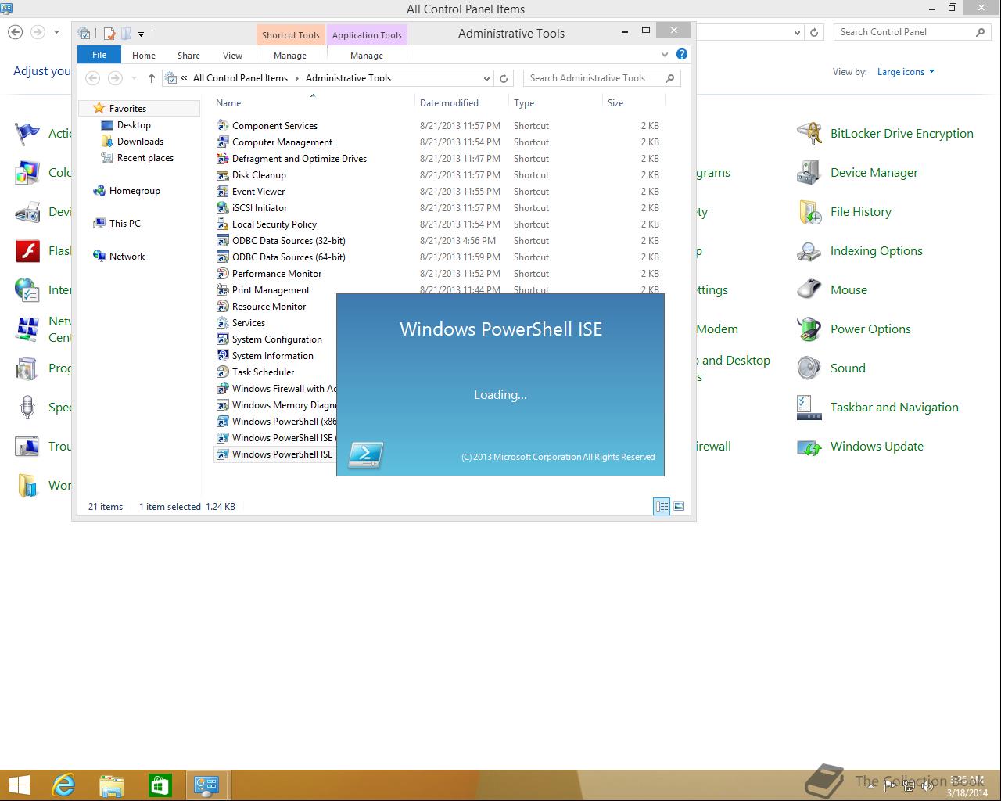Click All Control Panel Items breadcrumb
This screenshot has width=1001, height=801.
click(x=240, y=78)
